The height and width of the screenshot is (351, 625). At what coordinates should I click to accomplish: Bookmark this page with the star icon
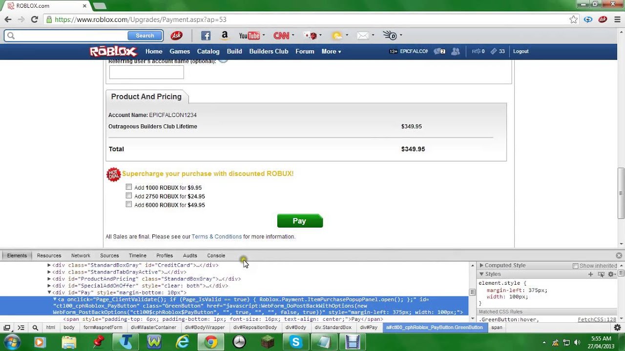pos(574,19)
